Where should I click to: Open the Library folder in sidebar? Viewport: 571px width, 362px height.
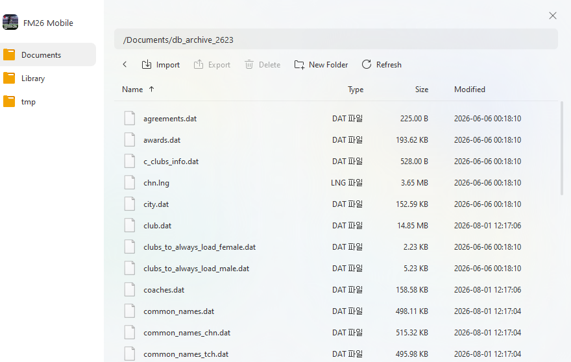click(48, 78)
